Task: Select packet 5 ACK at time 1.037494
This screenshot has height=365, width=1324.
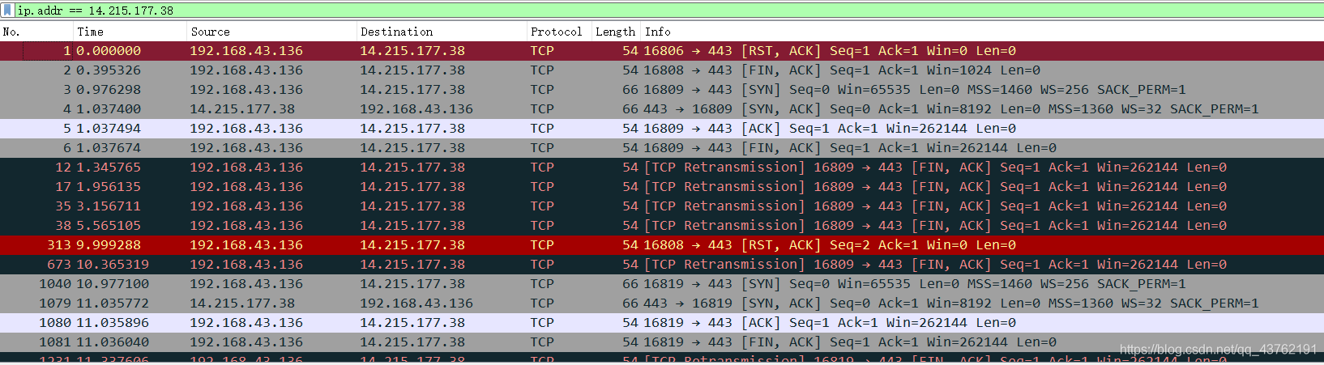Action: [x=662, y=129]
